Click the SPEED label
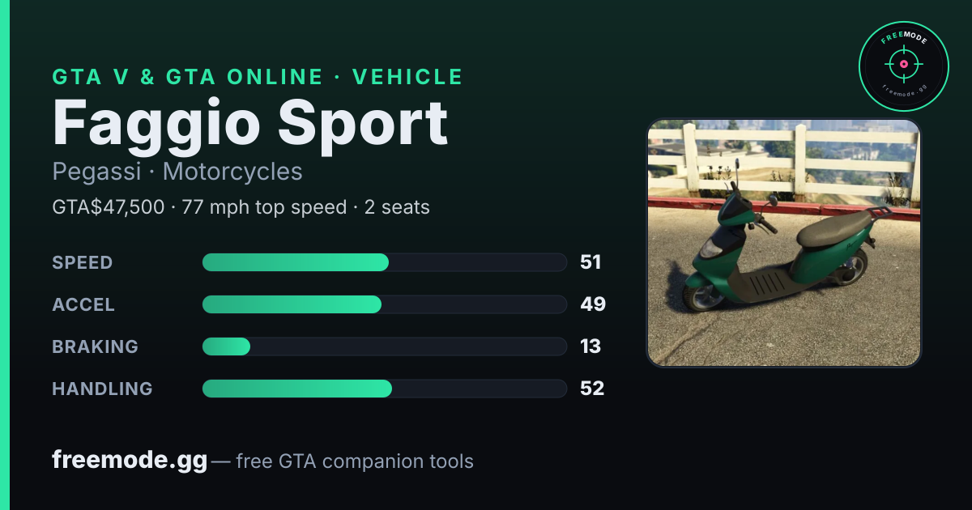The width and height of the screenshot is (972, 510). pos(83,262)
